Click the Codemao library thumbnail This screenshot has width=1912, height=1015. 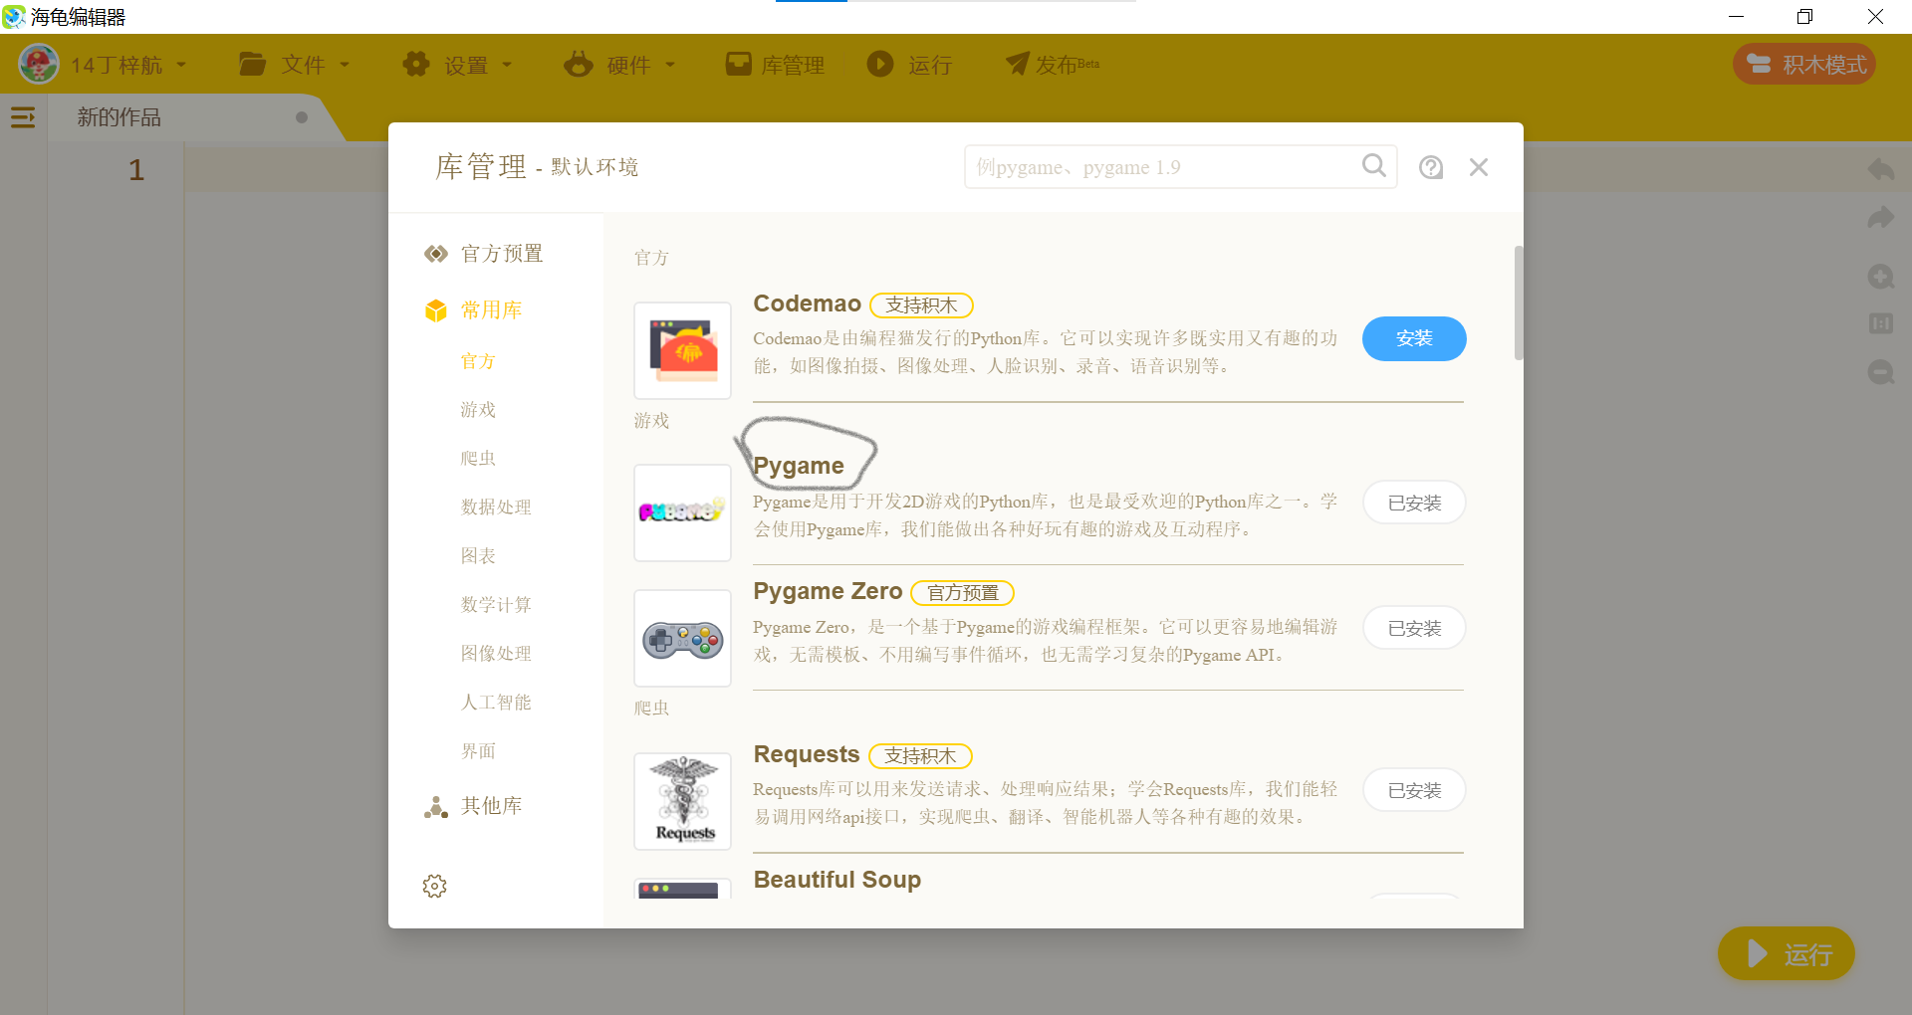683,350
